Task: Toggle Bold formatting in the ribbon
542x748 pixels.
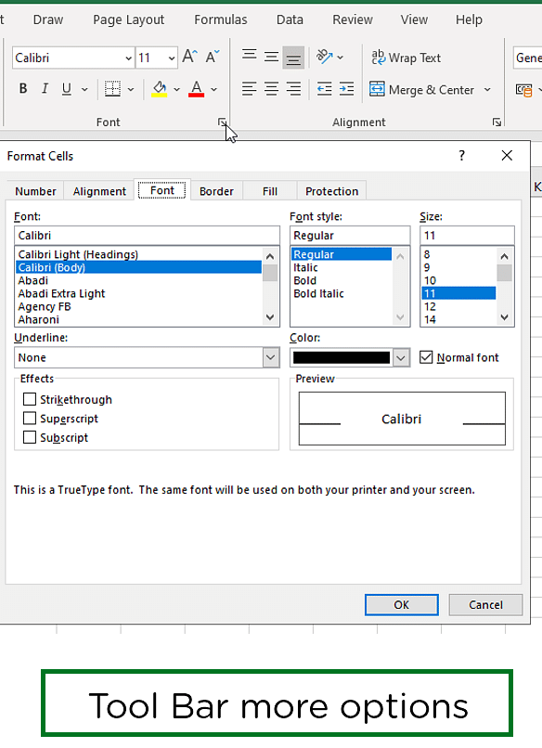Action: point(23,89)
